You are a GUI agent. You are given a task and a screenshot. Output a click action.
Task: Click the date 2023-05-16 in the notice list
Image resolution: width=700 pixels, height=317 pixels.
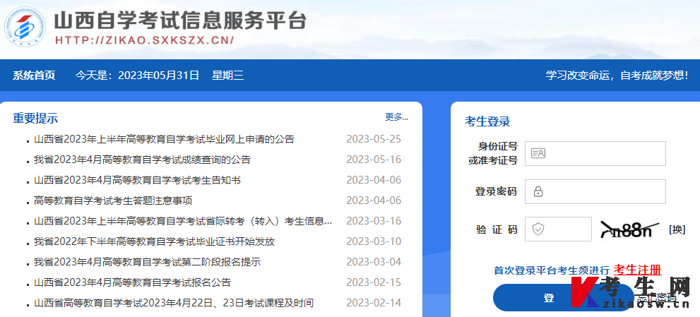point(374,160)
